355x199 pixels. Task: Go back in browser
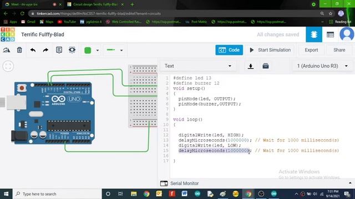click(6, 13)
